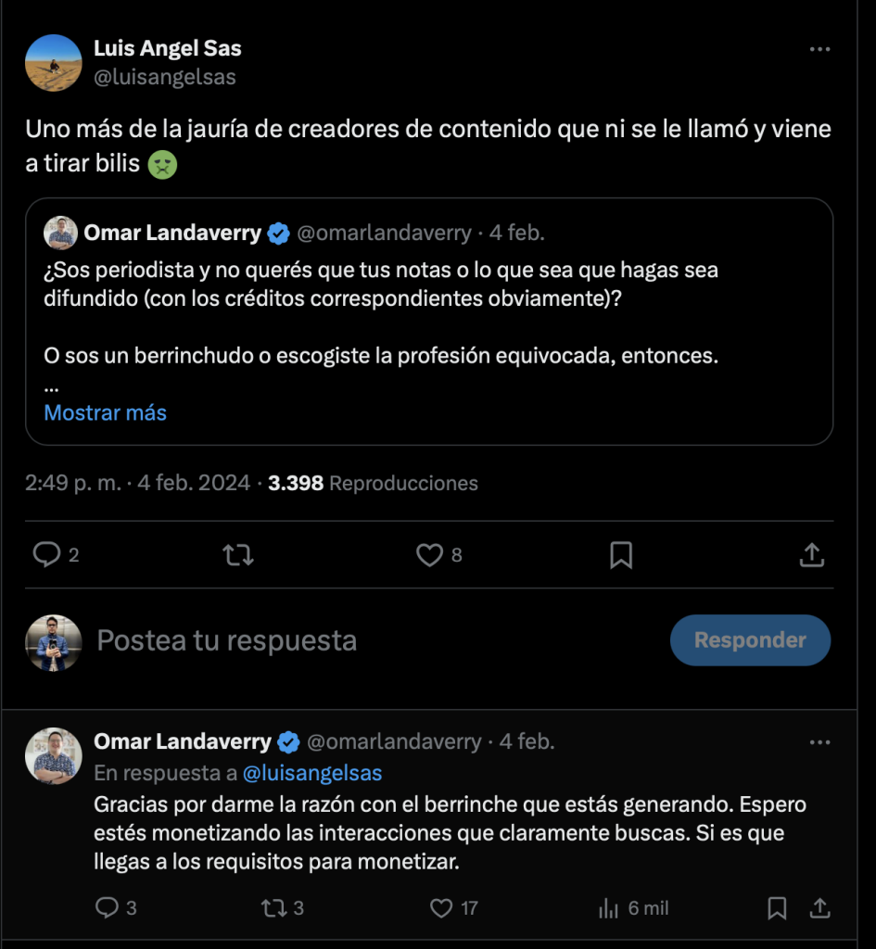Screen dimensions: 876x949
Task: Repost Omar Landaverry's reply with 3 reposts
Action: coord(274,907)
